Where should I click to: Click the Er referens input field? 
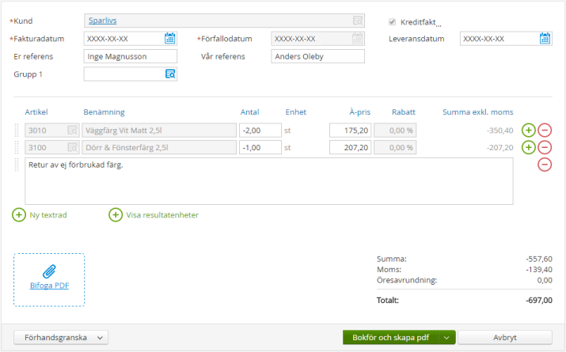click(130, 56)
